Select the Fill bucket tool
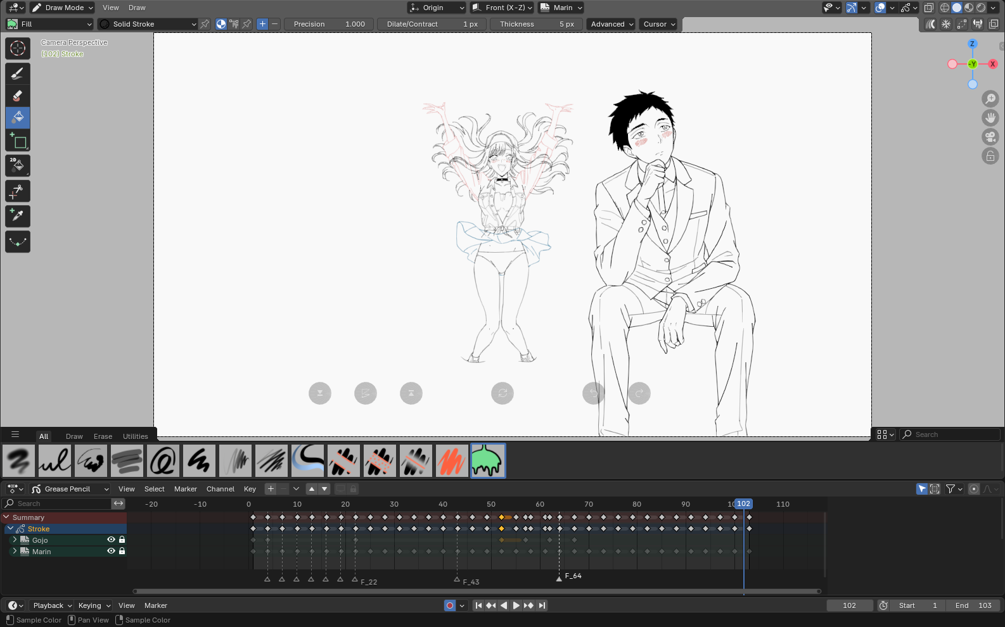 click(x=18, y=118)
